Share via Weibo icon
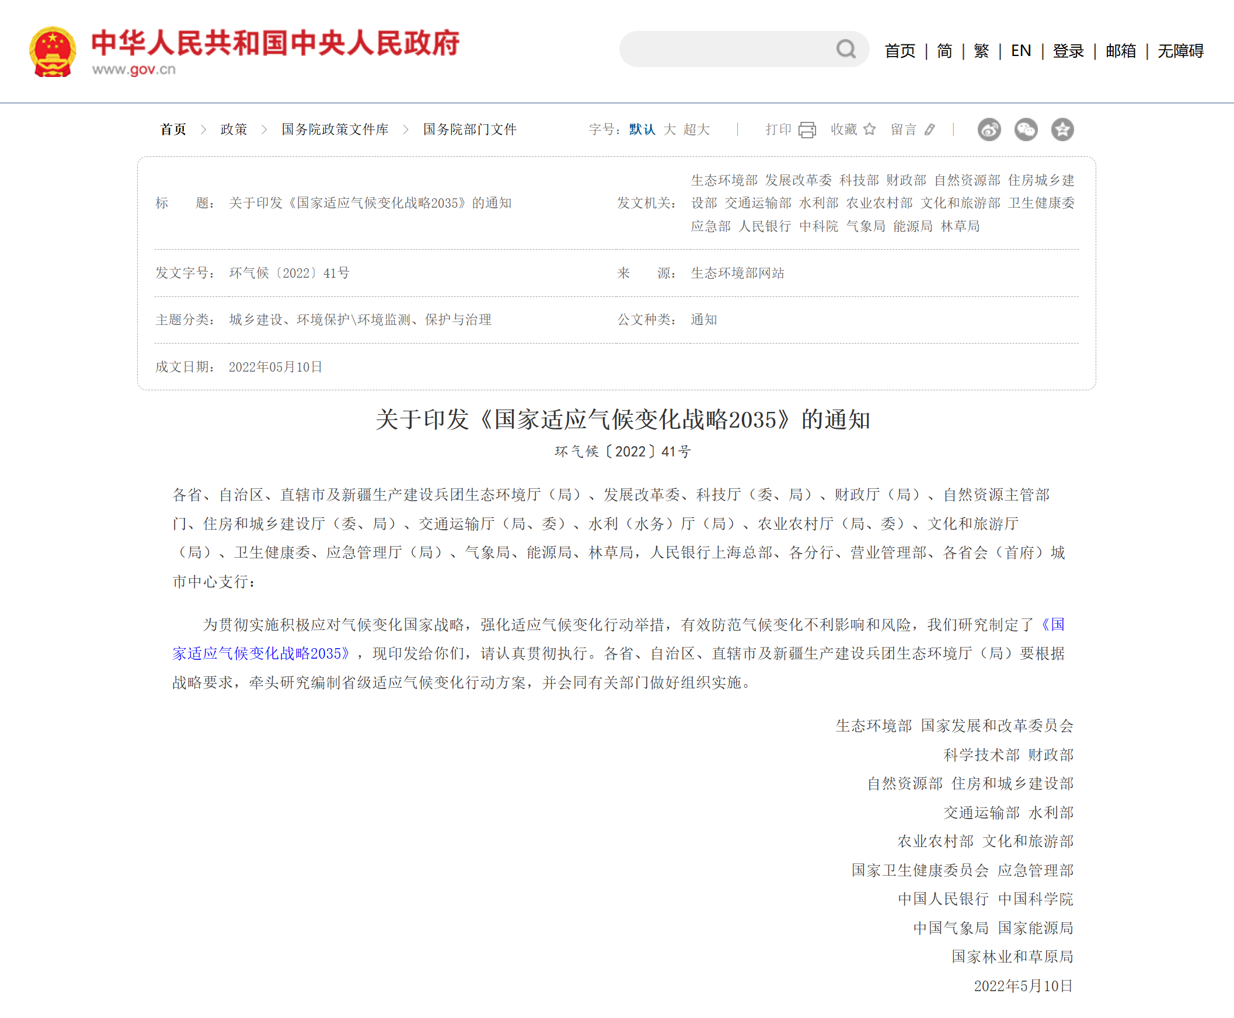Screen dimensions: 1234x1018 pos(989,130)
